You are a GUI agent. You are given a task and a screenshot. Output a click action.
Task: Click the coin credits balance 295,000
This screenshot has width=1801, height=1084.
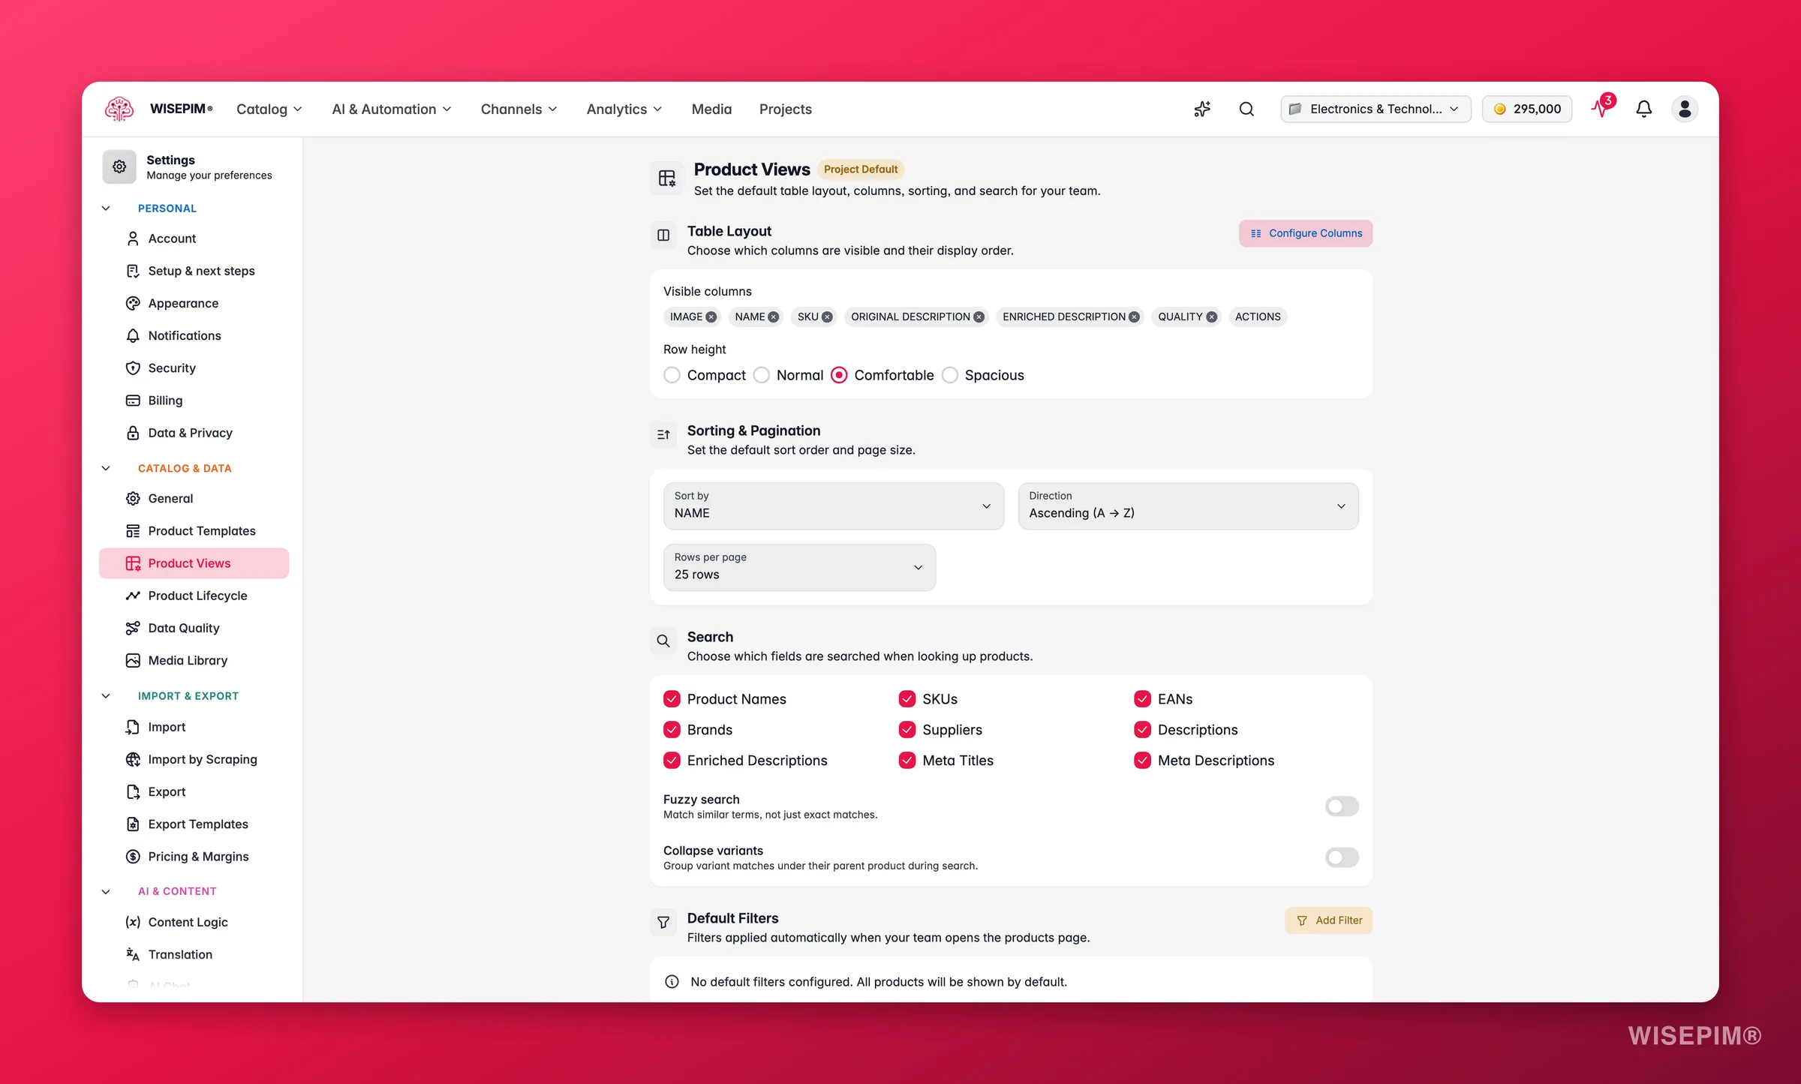1526,109
